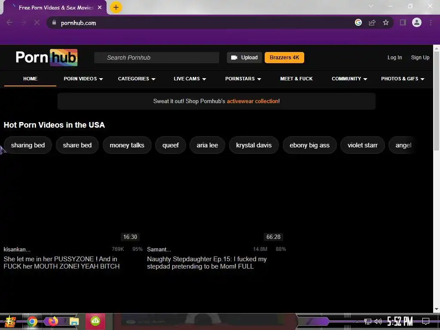Click the vertical scrollbar thumb
This screenshot has width=440, height=330.
tap(437, 101)
